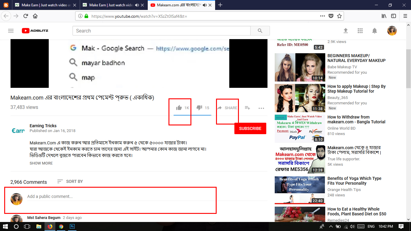Open the Earning Tricks channel avatar
The width and height of the screenshot is (411, 231).
[18, 131]
